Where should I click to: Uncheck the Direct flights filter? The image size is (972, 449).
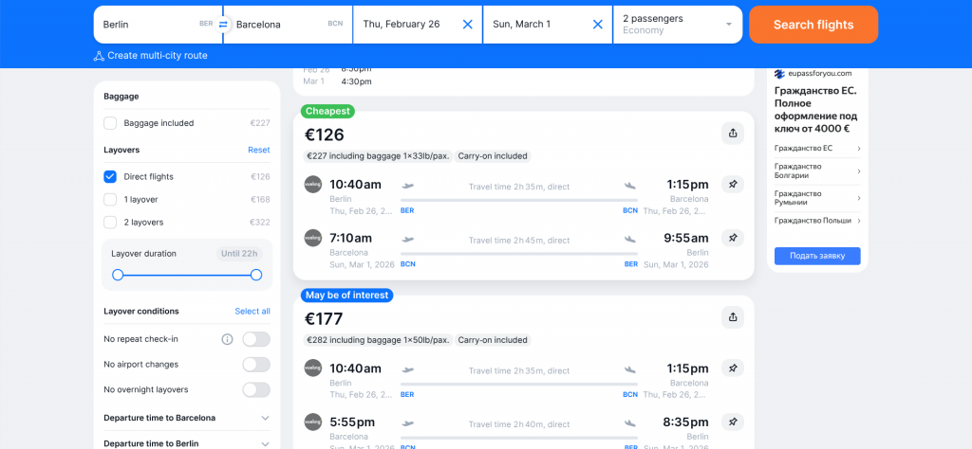click(x=110, y=176)
